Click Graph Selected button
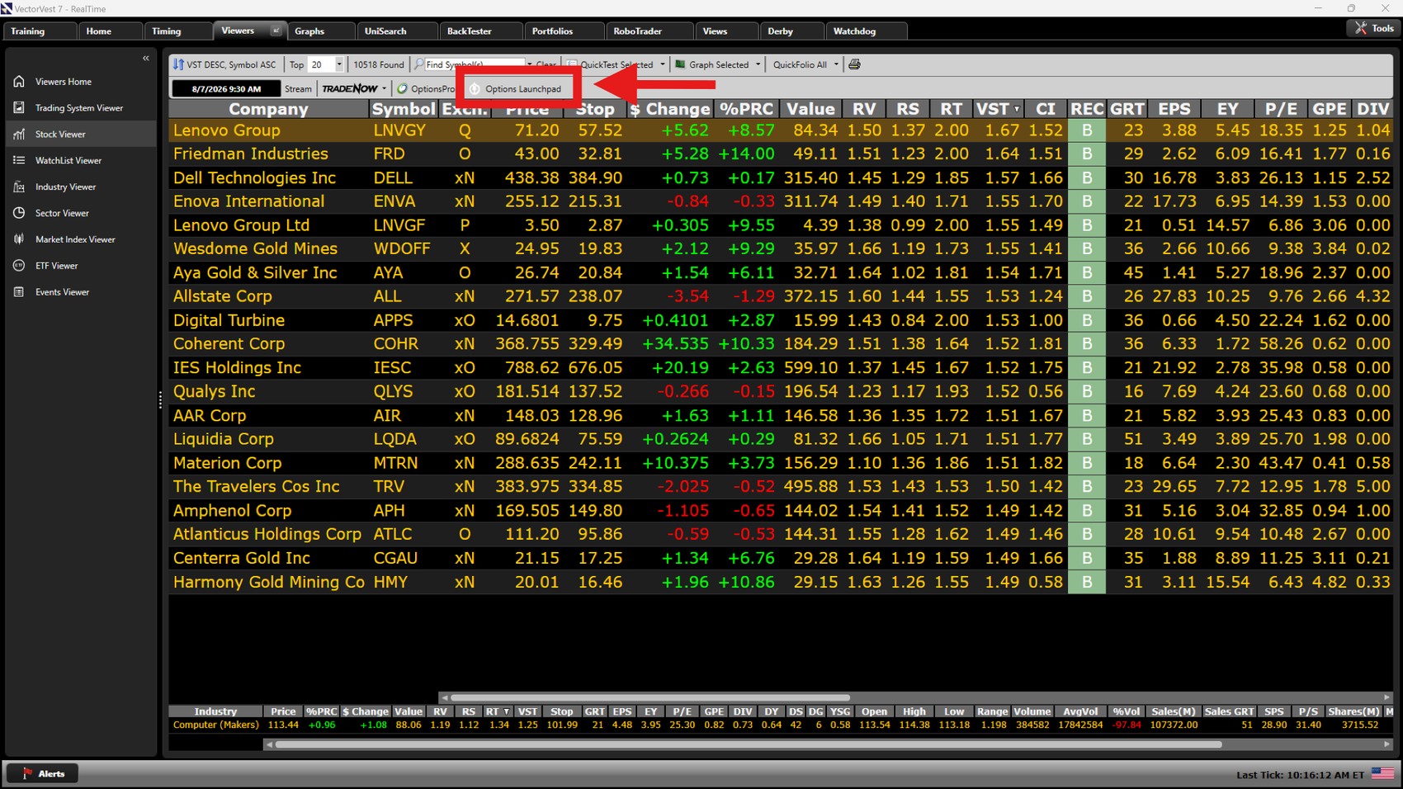 [712, 64]
